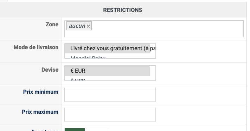This screenshot has width=250, height=131.
Task: Choose the € EUR currency option
Action: 107,71
